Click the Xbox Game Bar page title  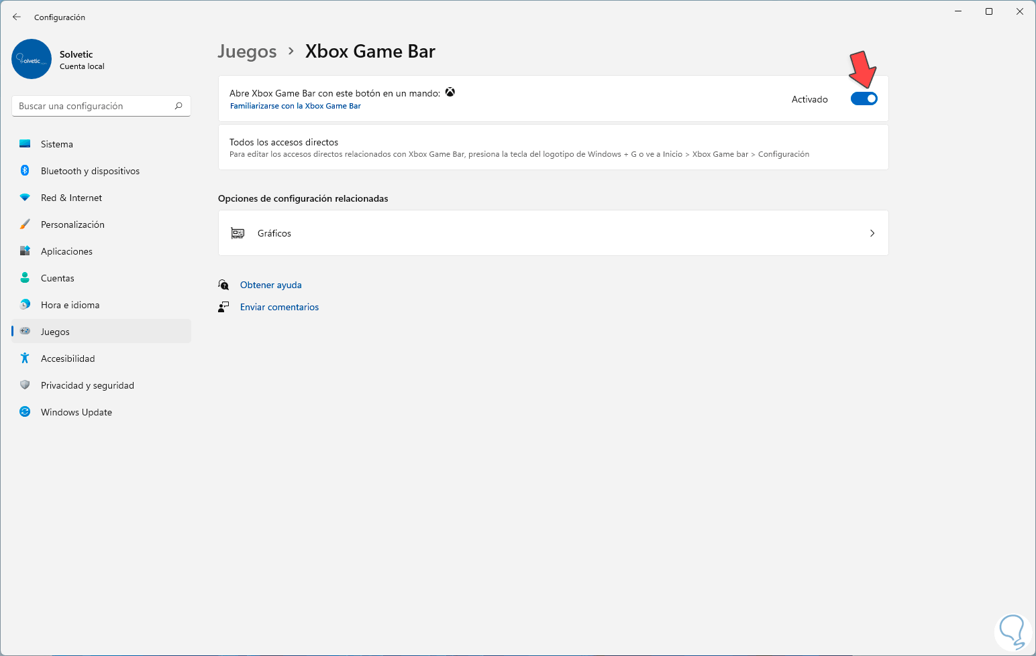point(370,52)
